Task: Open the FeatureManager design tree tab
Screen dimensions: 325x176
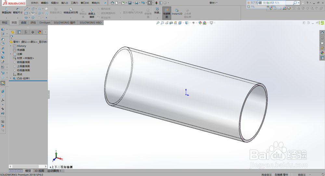Action: [12, 32]
